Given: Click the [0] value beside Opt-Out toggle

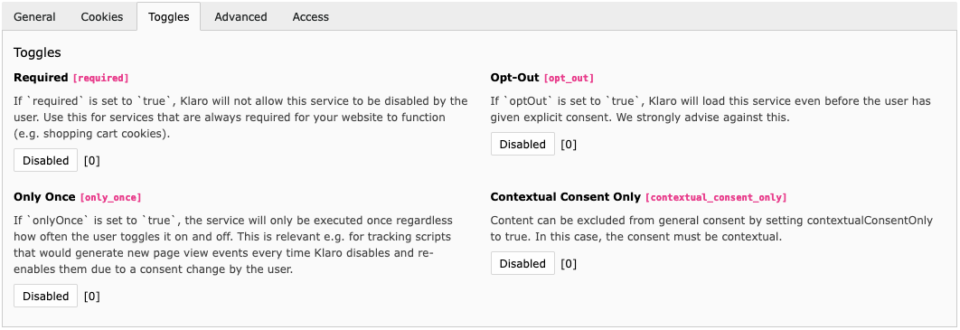Looking at the screenshot, I should 569,145.
